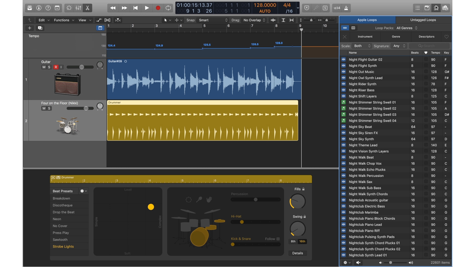Viewport: 475px width, 267px height.
Task: Select the Scissors editor icon
Action: pyautogui.click(x=87, y=8)
